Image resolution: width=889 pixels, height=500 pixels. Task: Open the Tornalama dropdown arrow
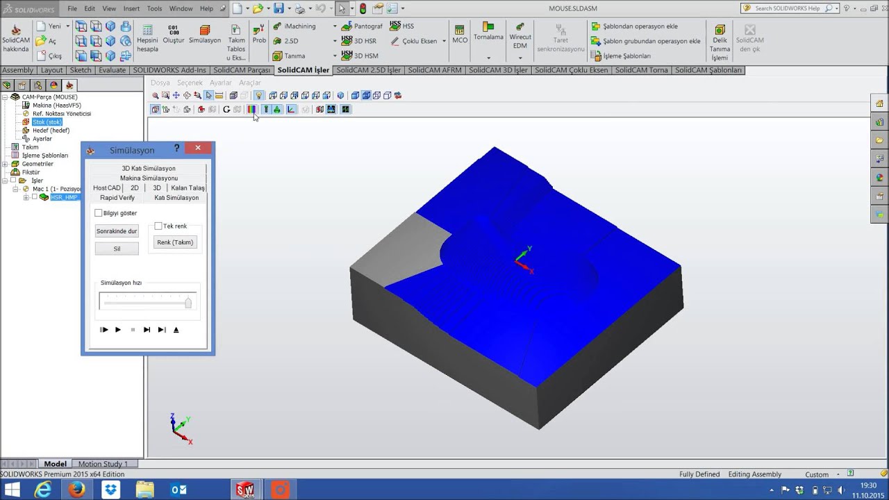click(488, 58)
